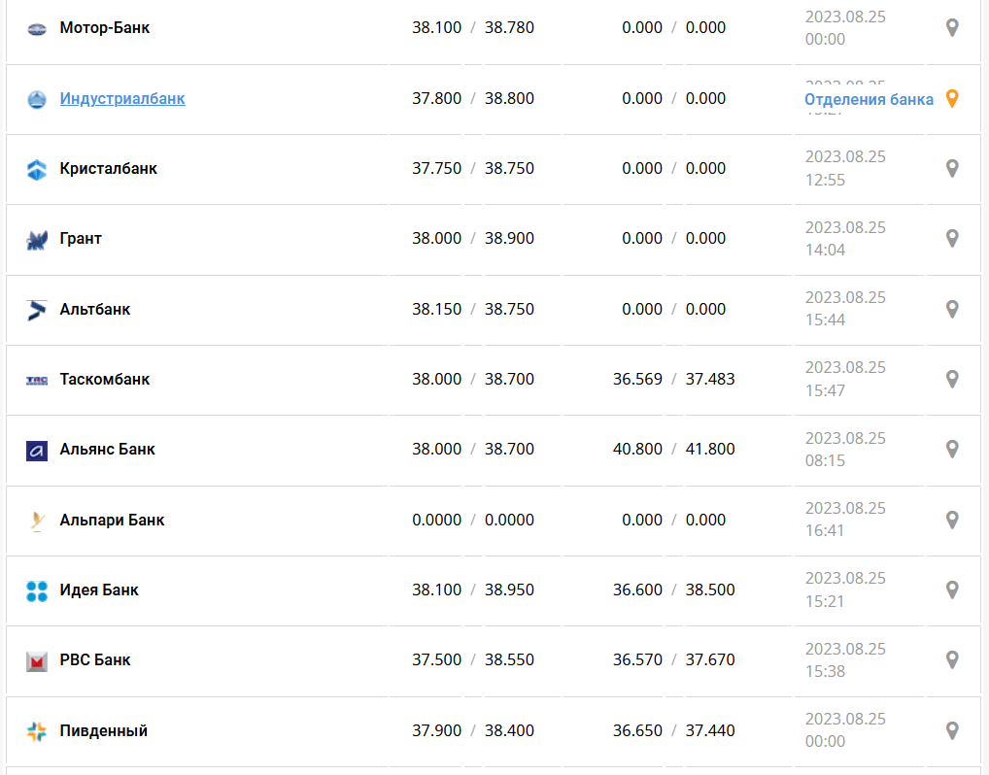The height and width of the screenshot is (775, 989).
Task: Open the Индустриалбанк link
Action: [122, 98]
